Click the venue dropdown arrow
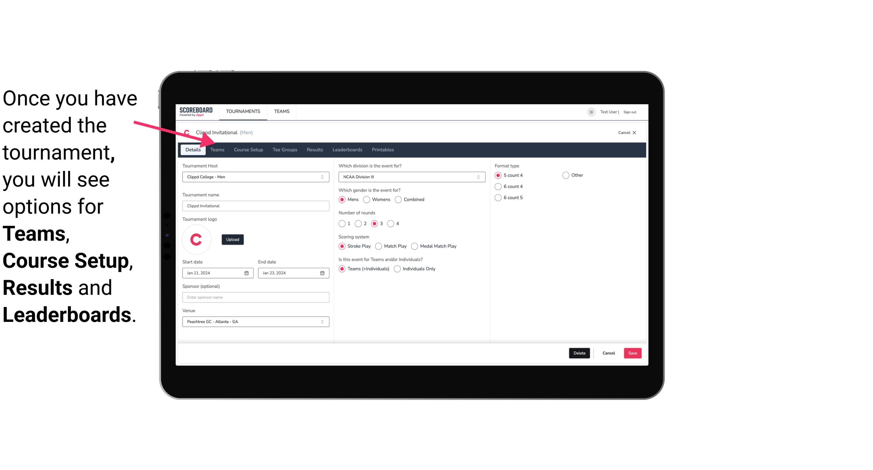This screenshot has width=873, height=470. point(323,321)
